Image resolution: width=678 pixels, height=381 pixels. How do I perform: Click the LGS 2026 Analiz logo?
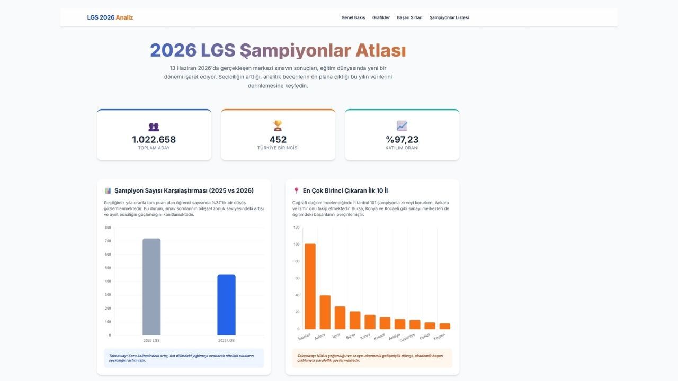(x=110, y=17)
